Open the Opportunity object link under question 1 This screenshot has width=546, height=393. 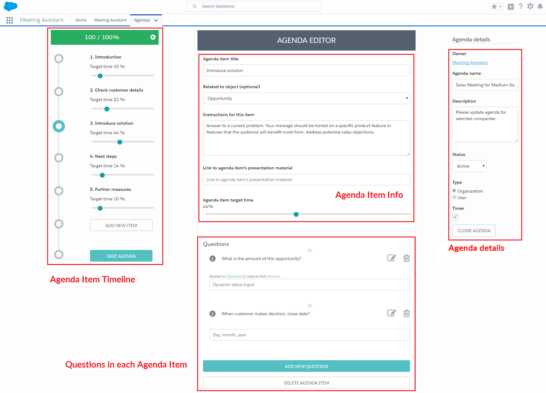pyautogui.click(x=236, y=276)
